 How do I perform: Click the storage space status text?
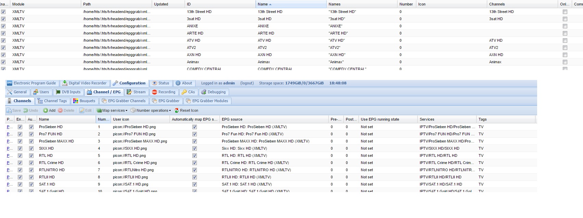point(291,83)
